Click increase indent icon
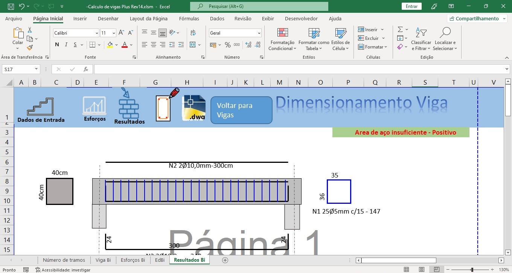This screenshot has width=512, height=273. point(181,45)
